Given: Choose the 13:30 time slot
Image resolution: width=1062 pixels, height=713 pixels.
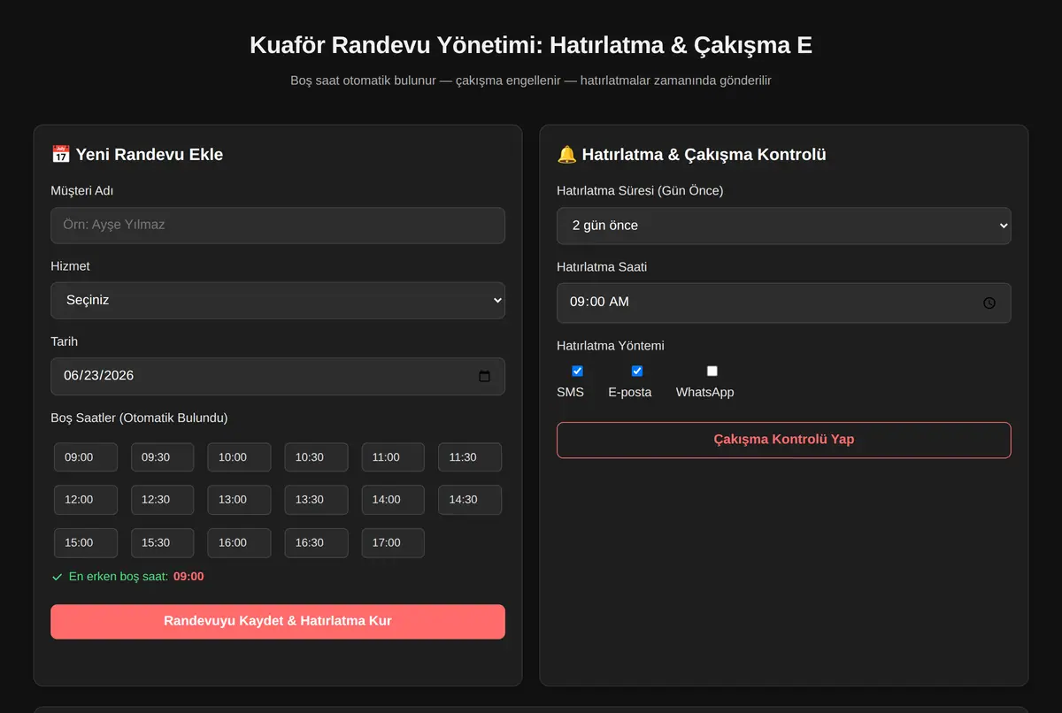Looking at the screenshot, I should (x=317, y=500).
